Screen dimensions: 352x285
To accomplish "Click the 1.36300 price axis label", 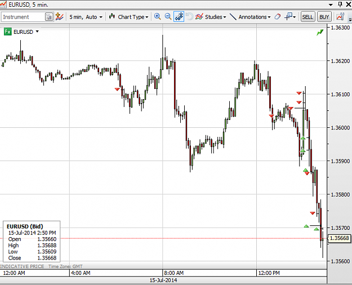I will point(340,28).
